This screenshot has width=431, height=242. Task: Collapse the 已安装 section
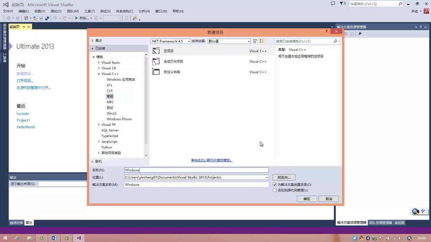click(x=93, y=48)
